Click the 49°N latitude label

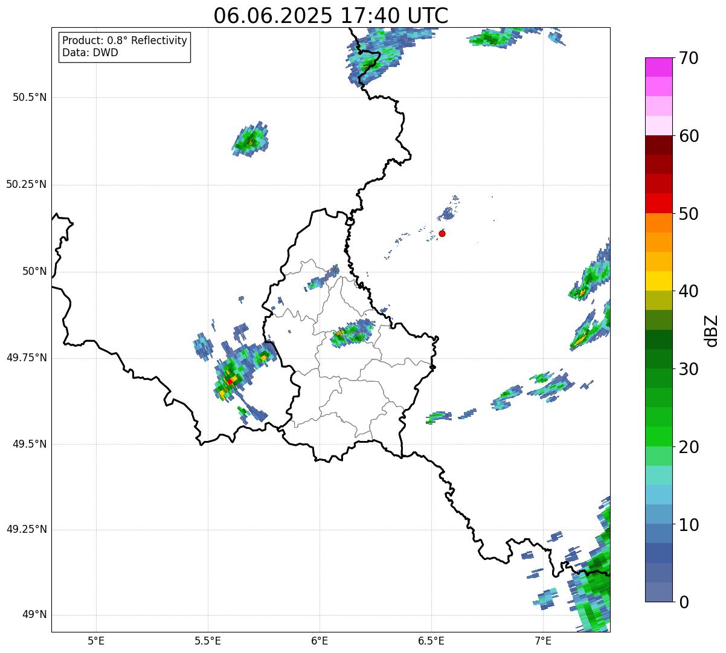coord(34,614)
